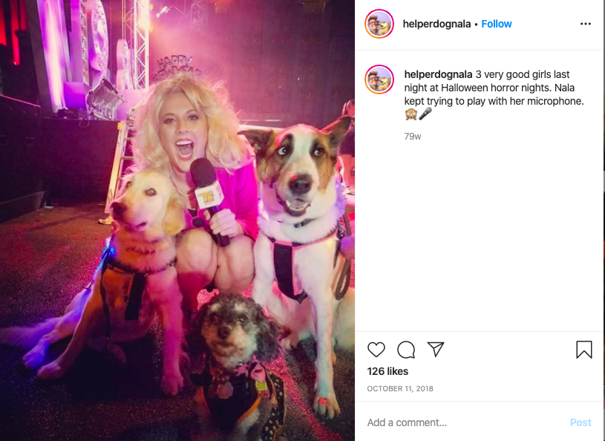Open the three-dots more options menu
This screenshot has height=441, width=605.
(585, 24)
